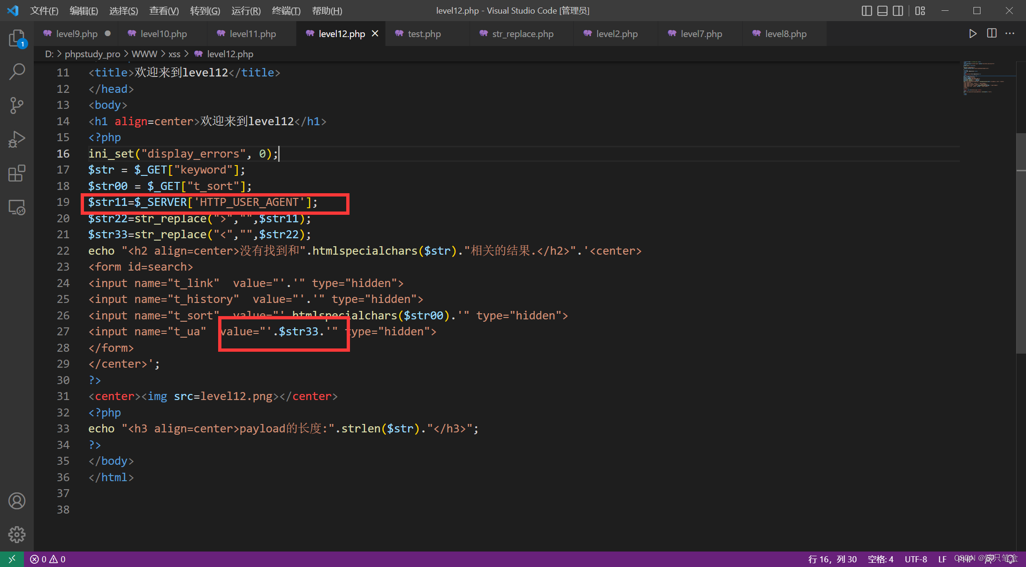
Task: Click the <form id=search> line
Action: tap(141, 267)
